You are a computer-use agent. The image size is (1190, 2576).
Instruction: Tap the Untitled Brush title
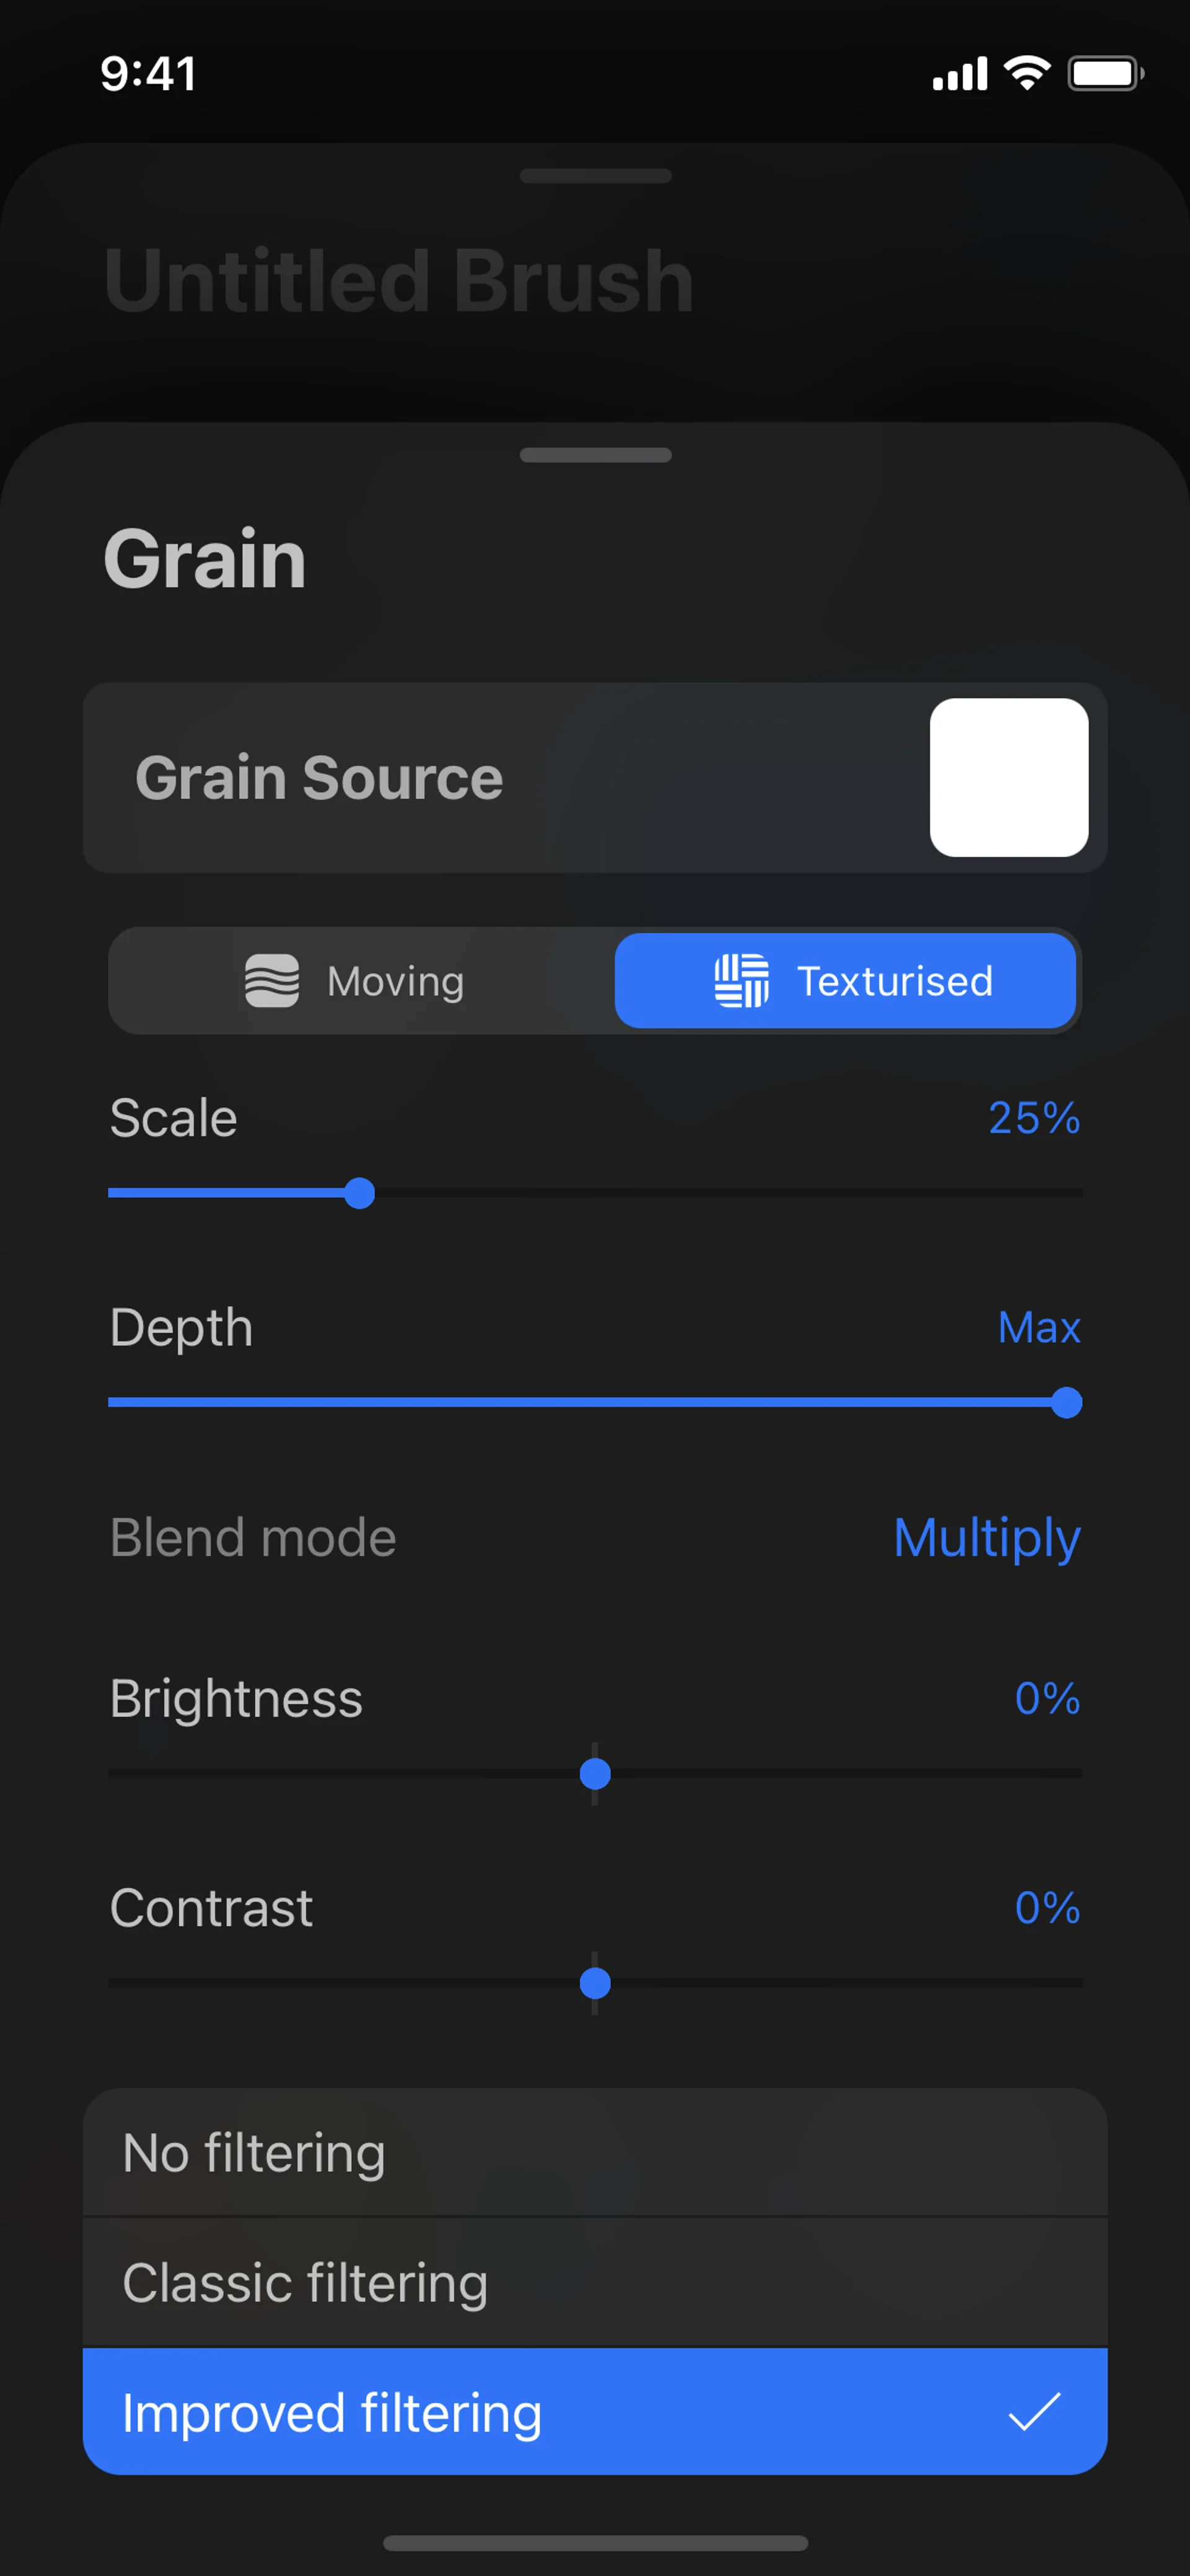click(x=397, y=280)
